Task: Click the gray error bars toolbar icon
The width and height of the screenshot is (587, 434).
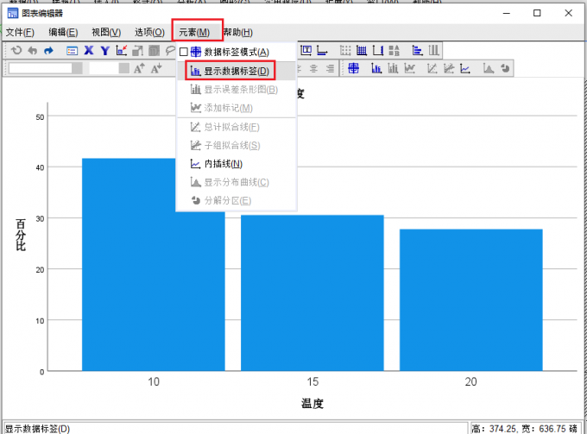Action: click(393, 68)
